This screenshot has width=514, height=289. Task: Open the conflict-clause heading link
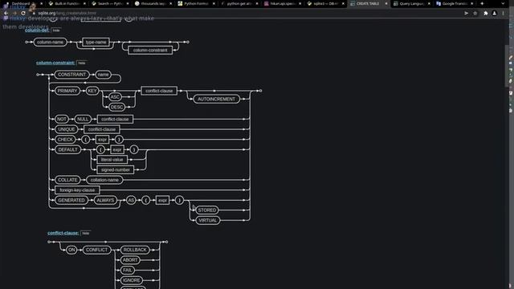tap(63, 233)
